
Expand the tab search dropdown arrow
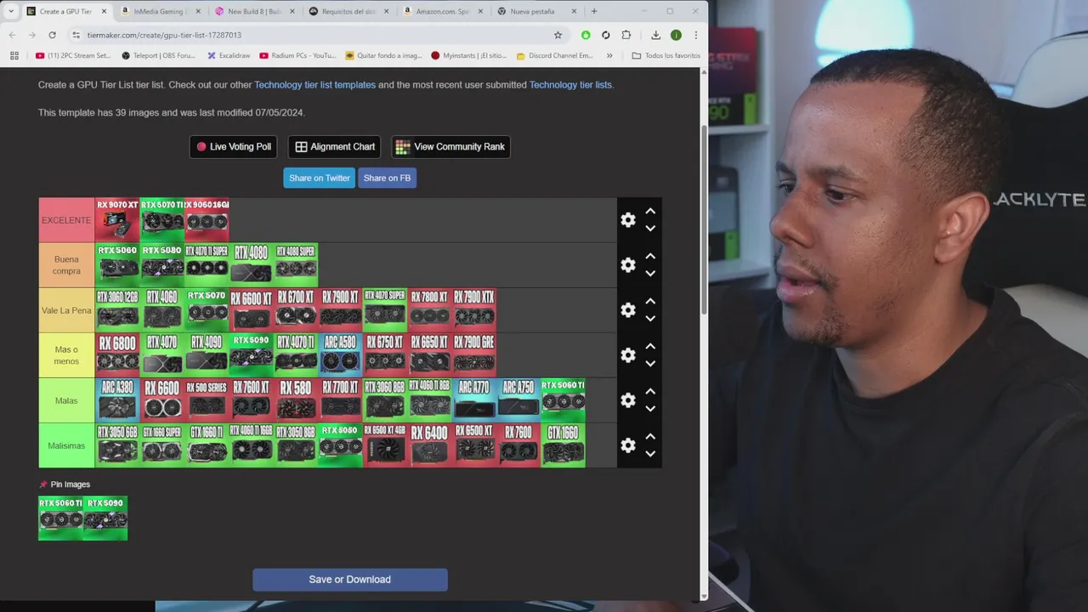(x=10, y=11)
